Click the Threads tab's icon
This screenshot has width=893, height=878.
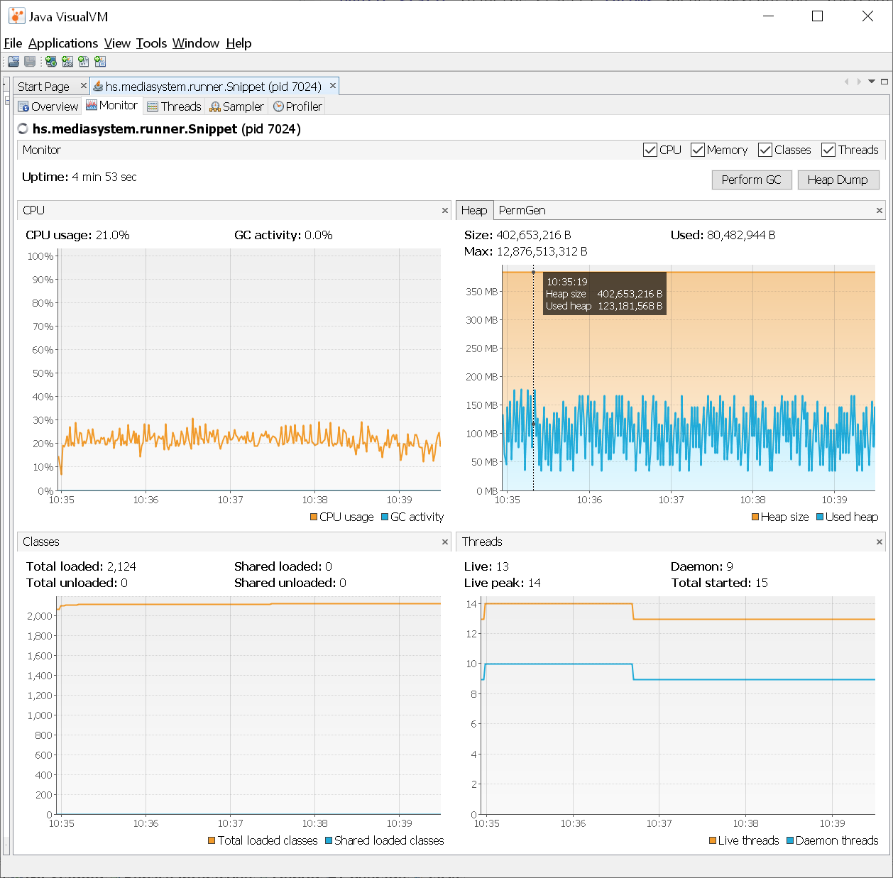(x=153, y=106)
